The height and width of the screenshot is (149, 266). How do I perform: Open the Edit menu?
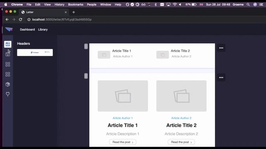(x=38, y=5)
